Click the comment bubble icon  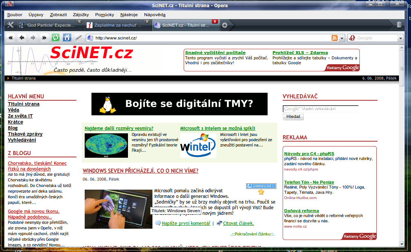[158, 223]
